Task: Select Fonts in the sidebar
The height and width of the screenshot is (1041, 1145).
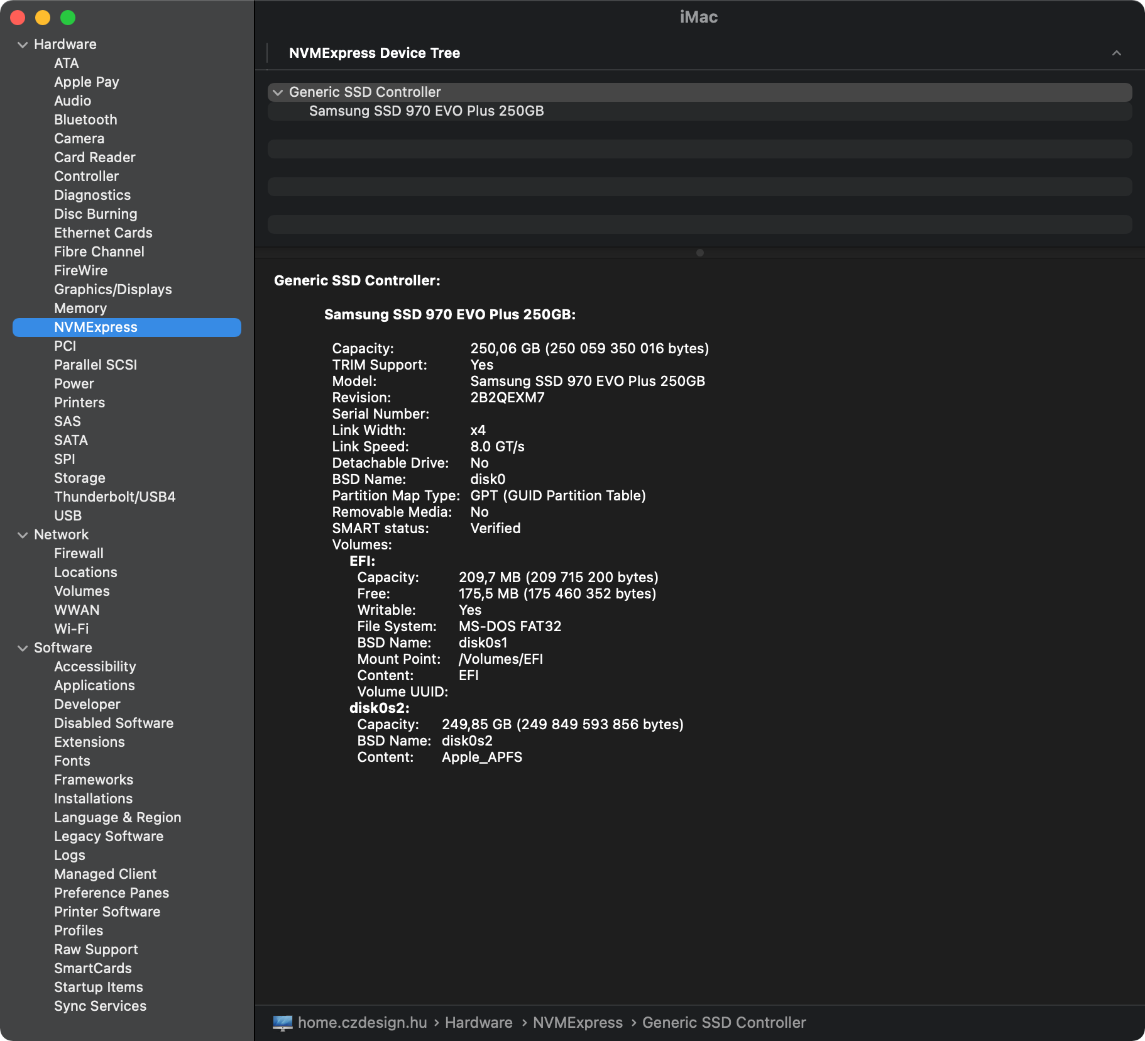Action: point(72,761)
